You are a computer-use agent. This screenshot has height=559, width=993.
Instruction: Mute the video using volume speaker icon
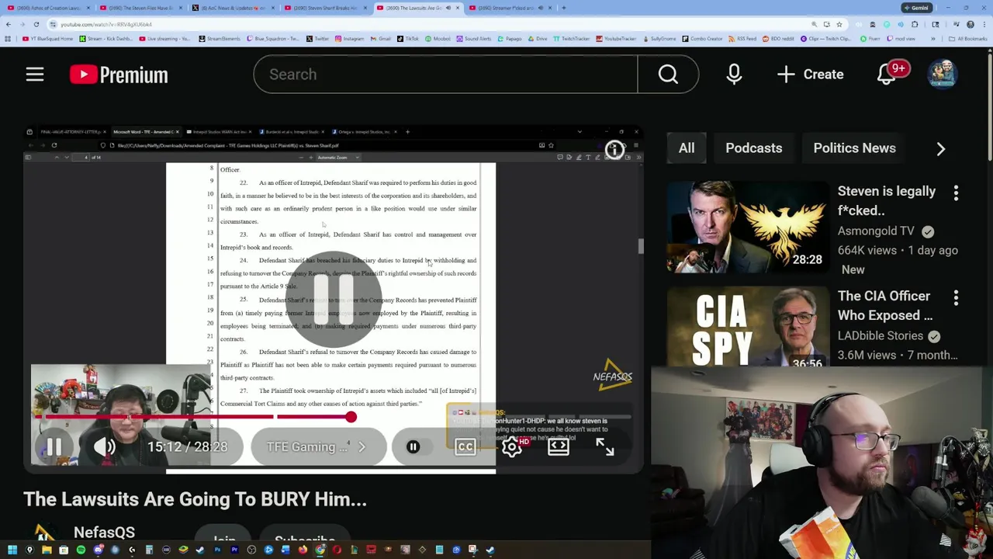pos(105,446)
